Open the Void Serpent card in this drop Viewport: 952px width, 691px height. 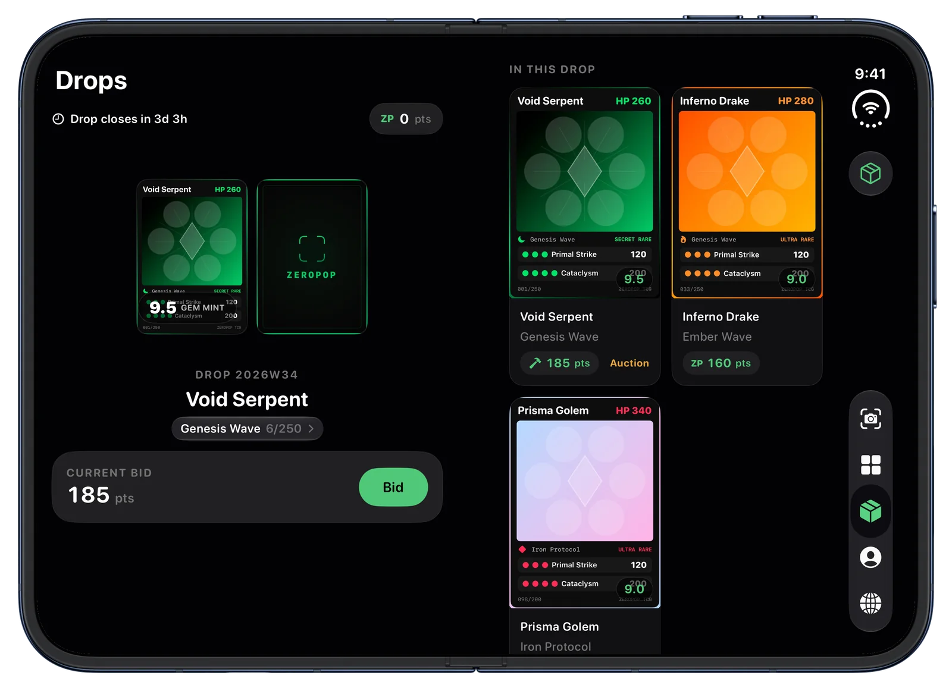tap(584, 193)
